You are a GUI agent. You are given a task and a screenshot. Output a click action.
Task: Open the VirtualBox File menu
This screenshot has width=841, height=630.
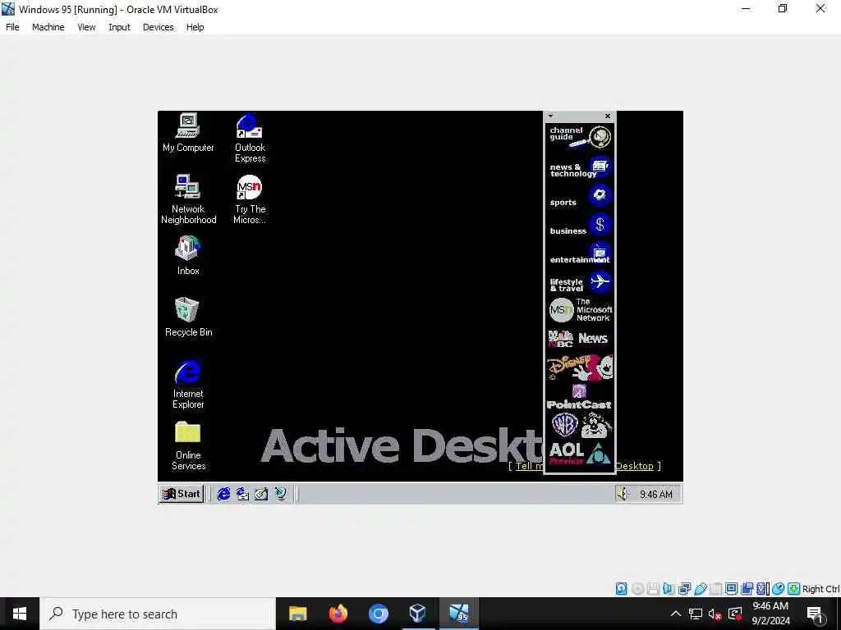click(x=12, y=27)
